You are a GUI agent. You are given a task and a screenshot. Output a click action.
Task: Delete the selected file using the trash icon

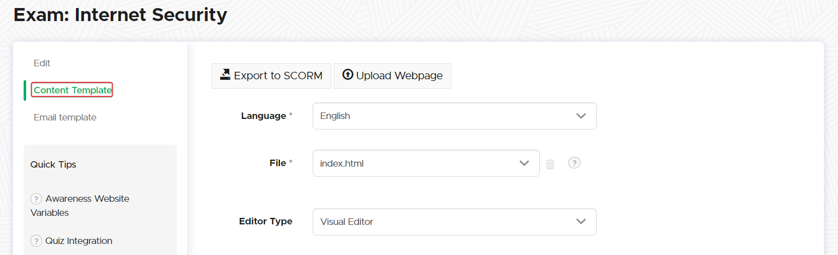[x=550, y=164]
